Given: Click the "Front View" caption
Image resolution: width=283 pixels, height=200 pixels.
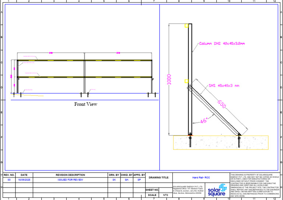Looking at the screenshot, I should [x=86, y=104].
